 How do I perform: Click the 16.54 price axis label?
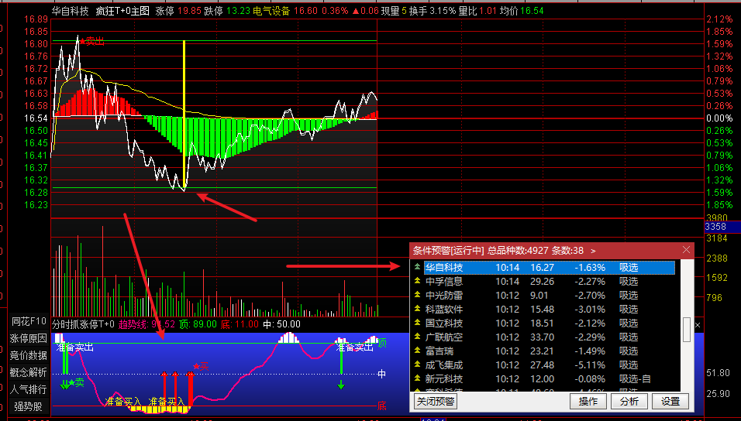(x=36, y=118)
